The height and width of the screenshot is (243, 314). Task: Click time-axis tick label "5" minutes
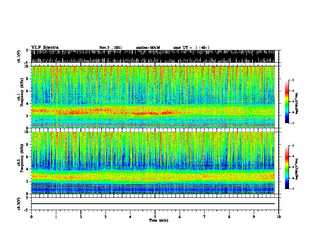(155, 217)
